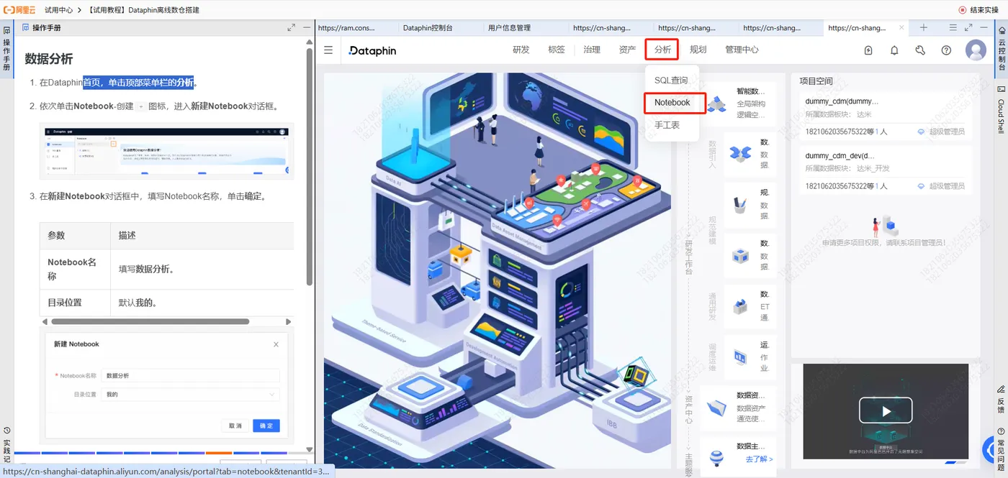Screen dimensions: 1008x478
Task: Click 结束实操 to end the lab
Action: pos(984,10)
